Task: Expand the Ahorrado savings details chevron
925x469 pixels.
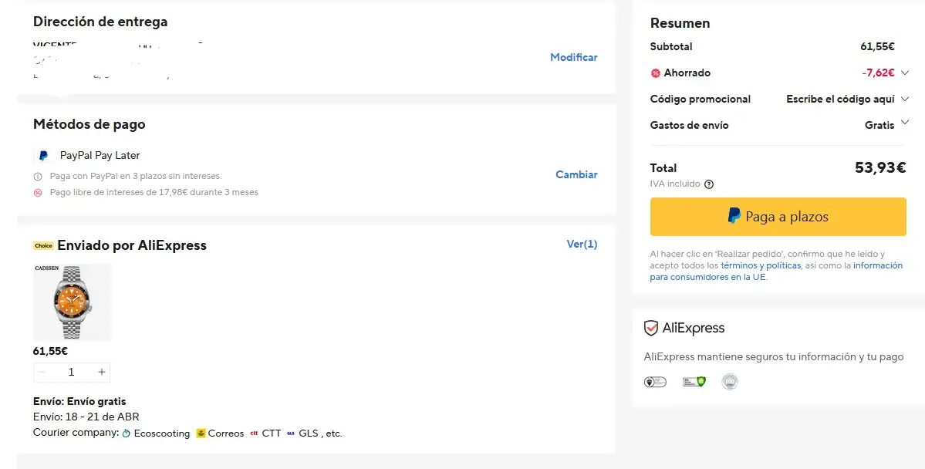Action: 905,73
